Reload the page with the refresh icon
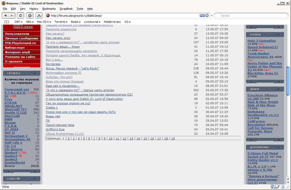291x190 pixels. (20, 16)
